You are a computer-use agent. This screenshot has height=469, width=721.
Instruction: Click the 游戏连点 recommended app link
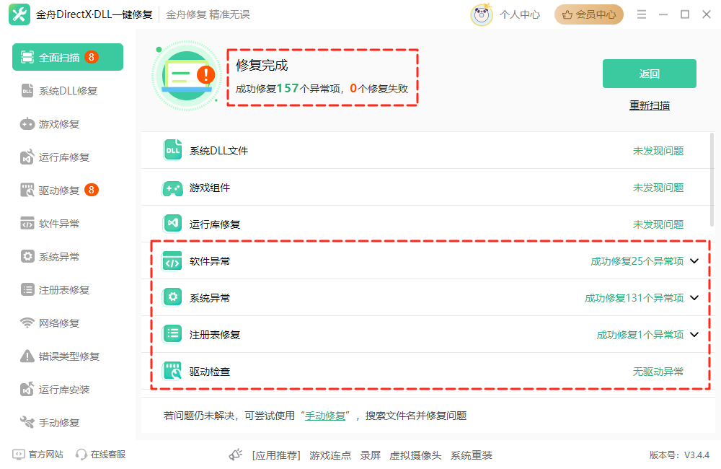pyautogui.click(x=330, y=455)
